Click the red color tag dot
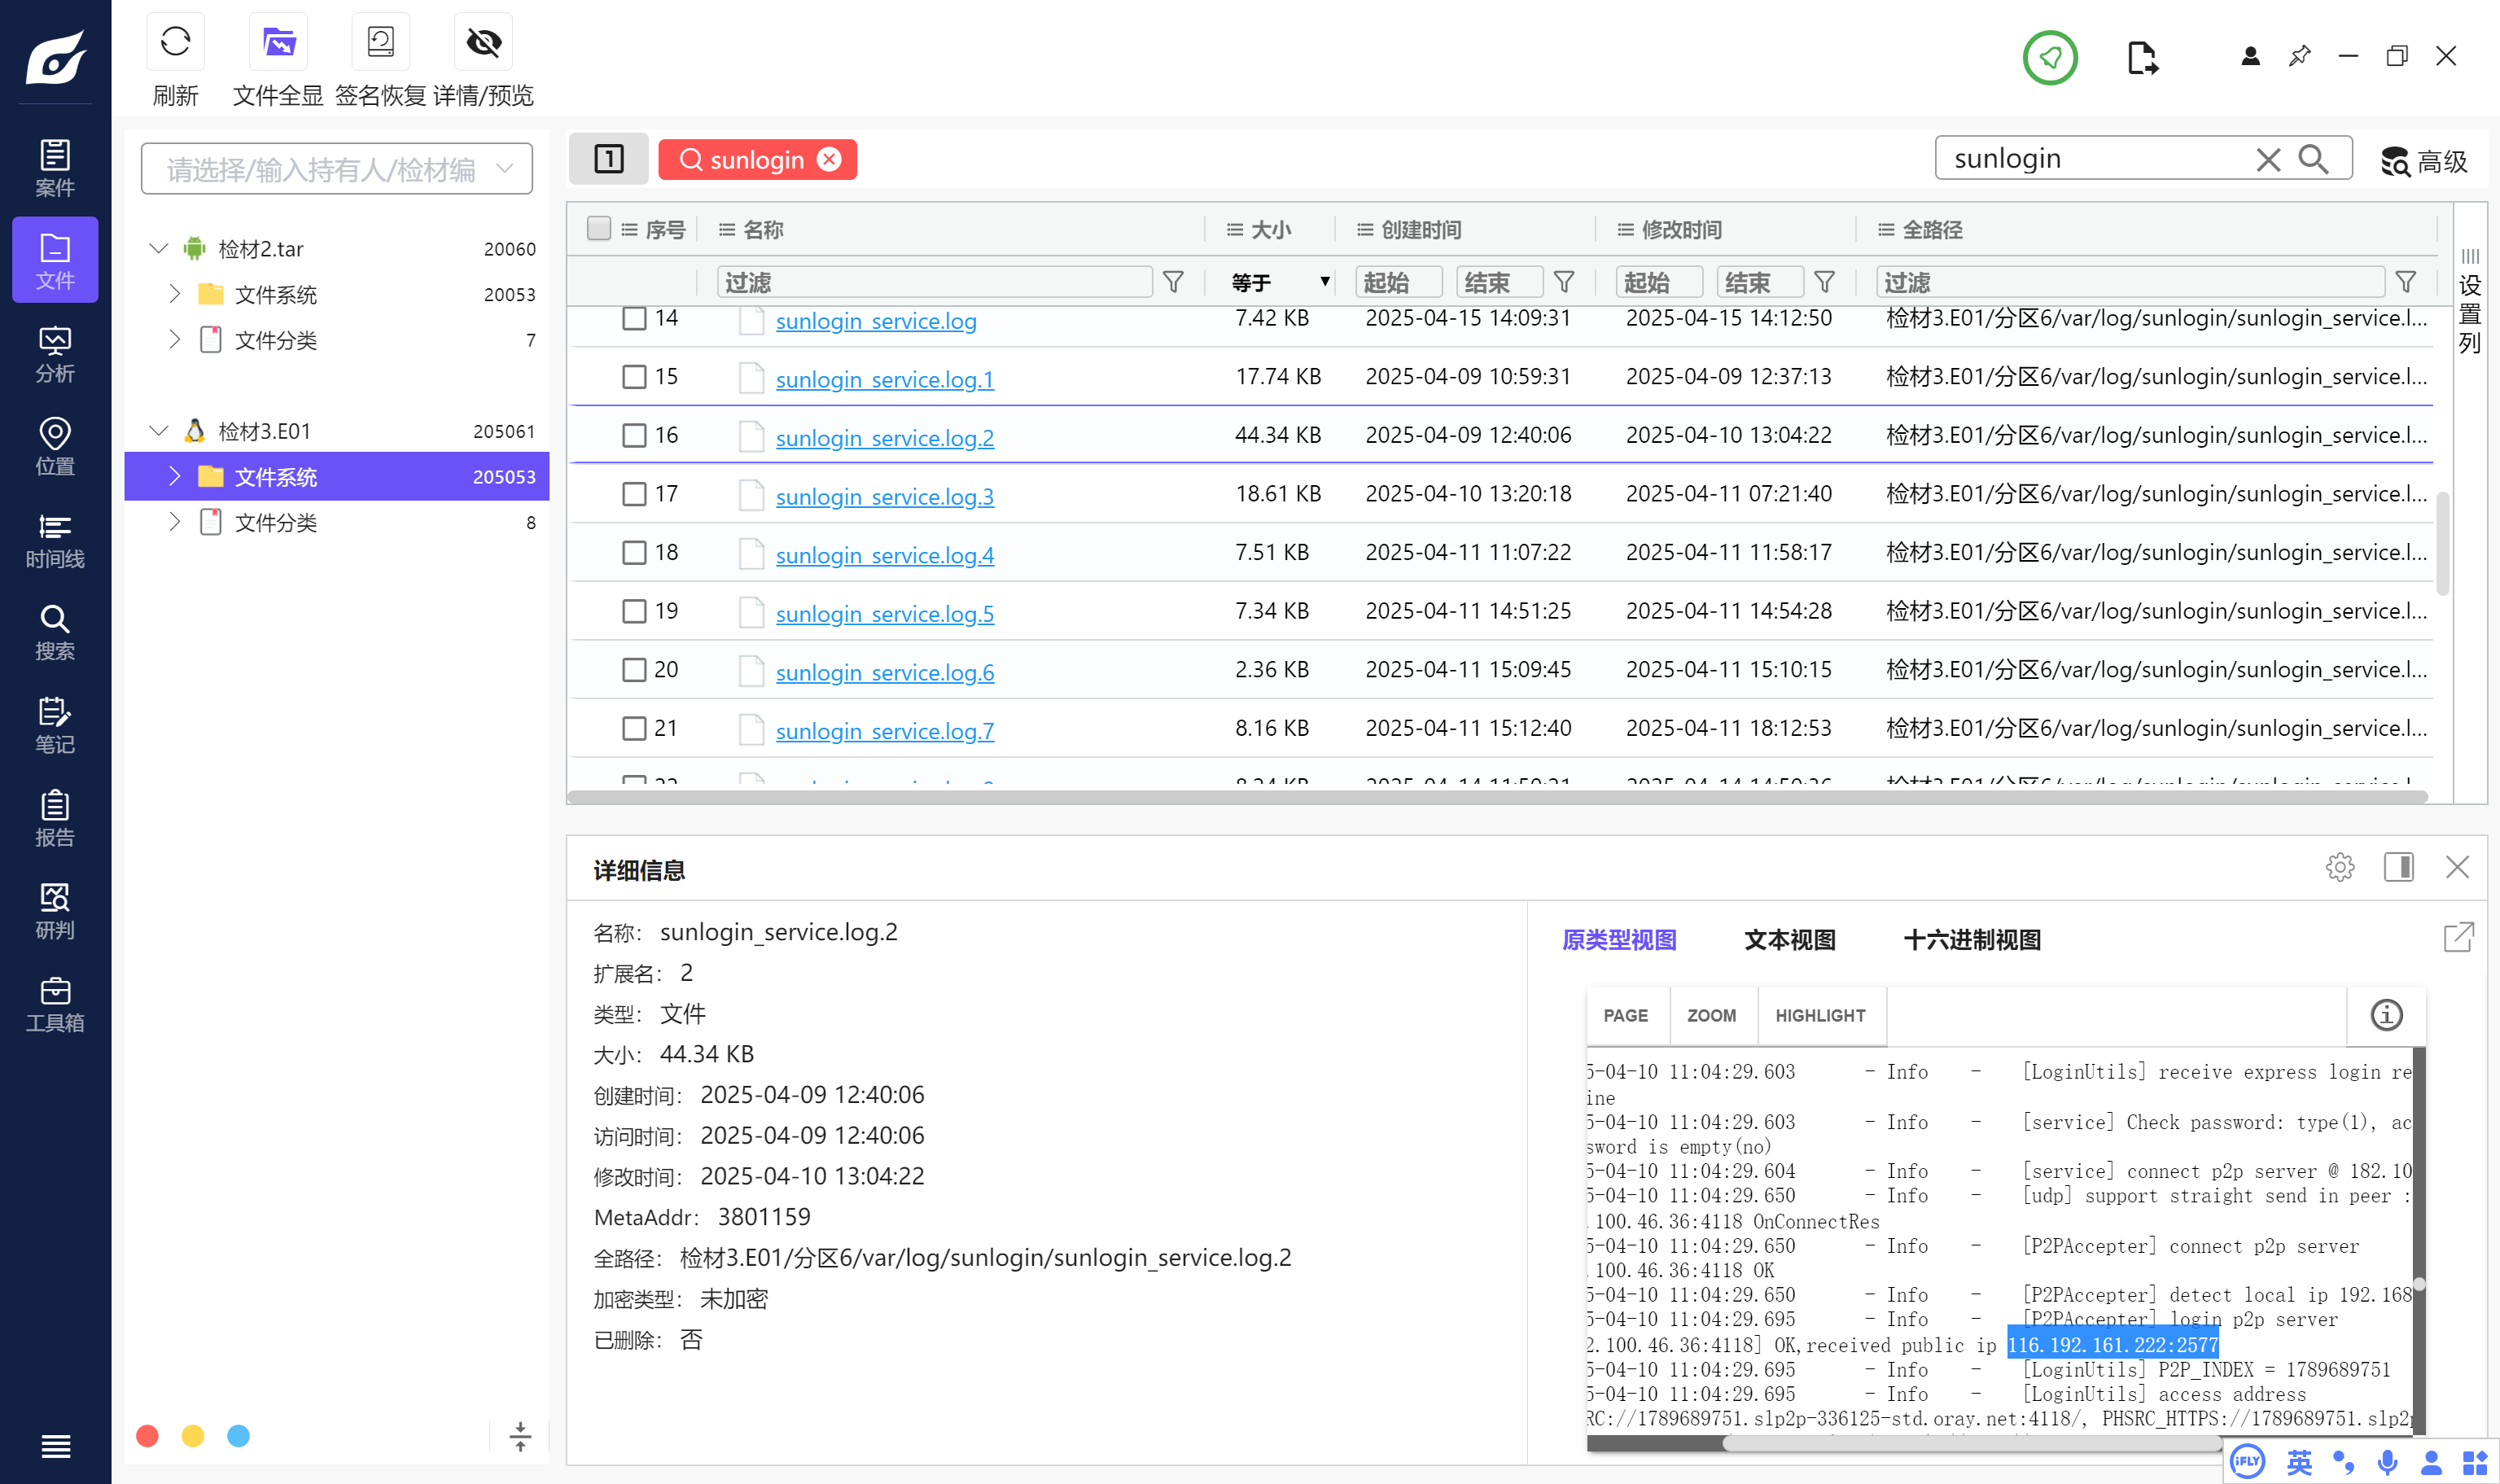This screenshot has height=1484, width=2500. (x=147, y=1436)
